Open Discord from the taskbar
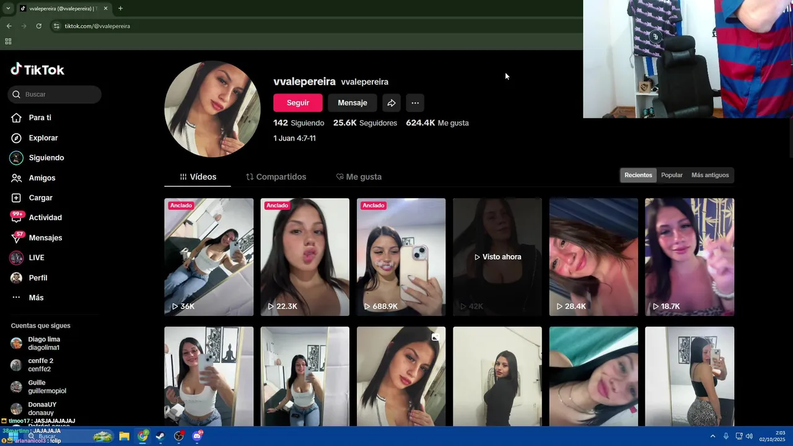The width and height of the screenshot is (793, 446). point(198,436)
